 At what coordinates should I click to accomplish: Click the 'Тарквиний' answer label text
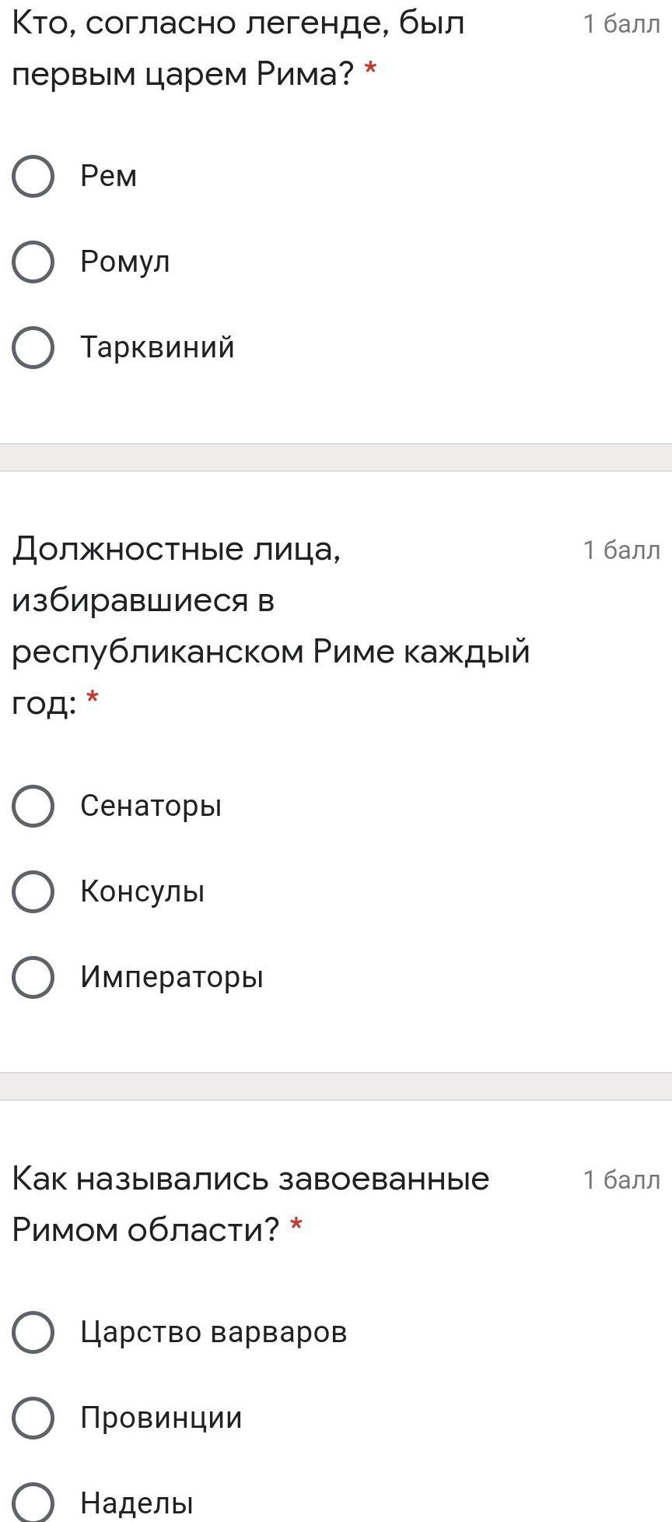[157, 347]
